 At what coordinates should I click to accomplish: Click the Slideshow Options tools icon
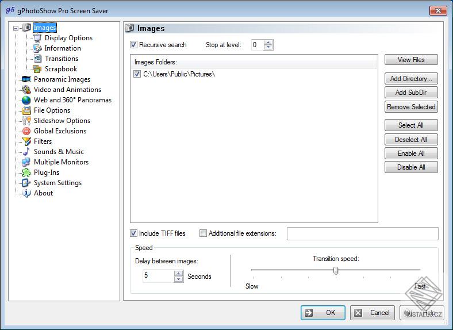click(x=26, y=121)
